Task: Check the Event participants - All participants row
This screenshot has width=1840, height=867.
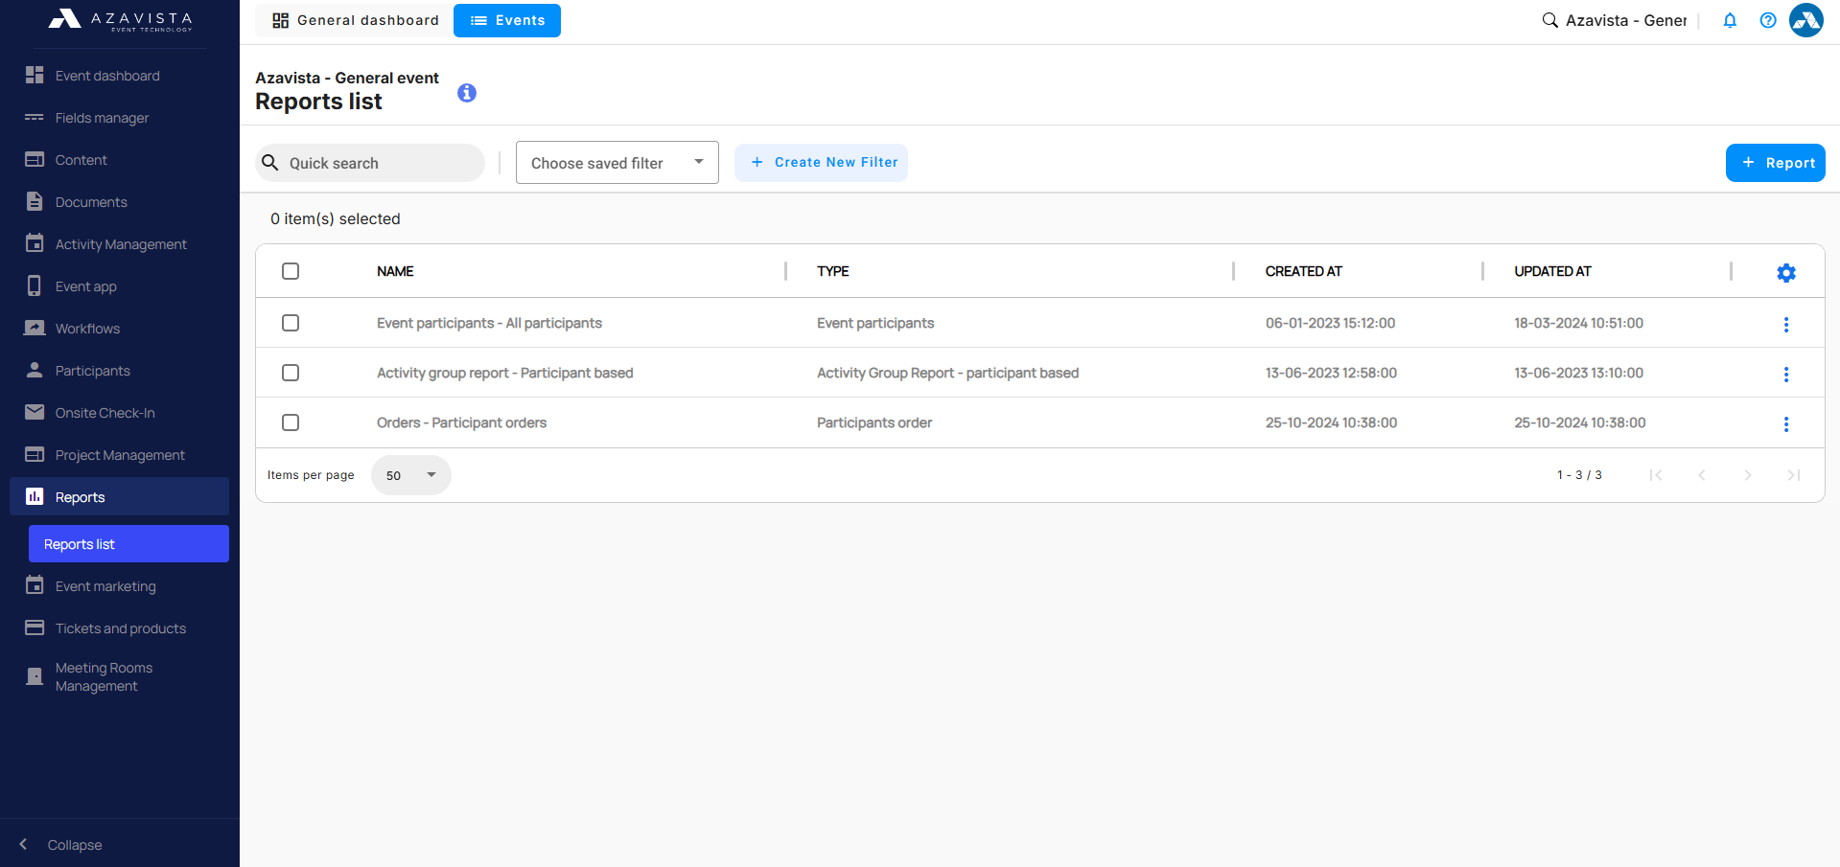Action: [x=291, y=323]
